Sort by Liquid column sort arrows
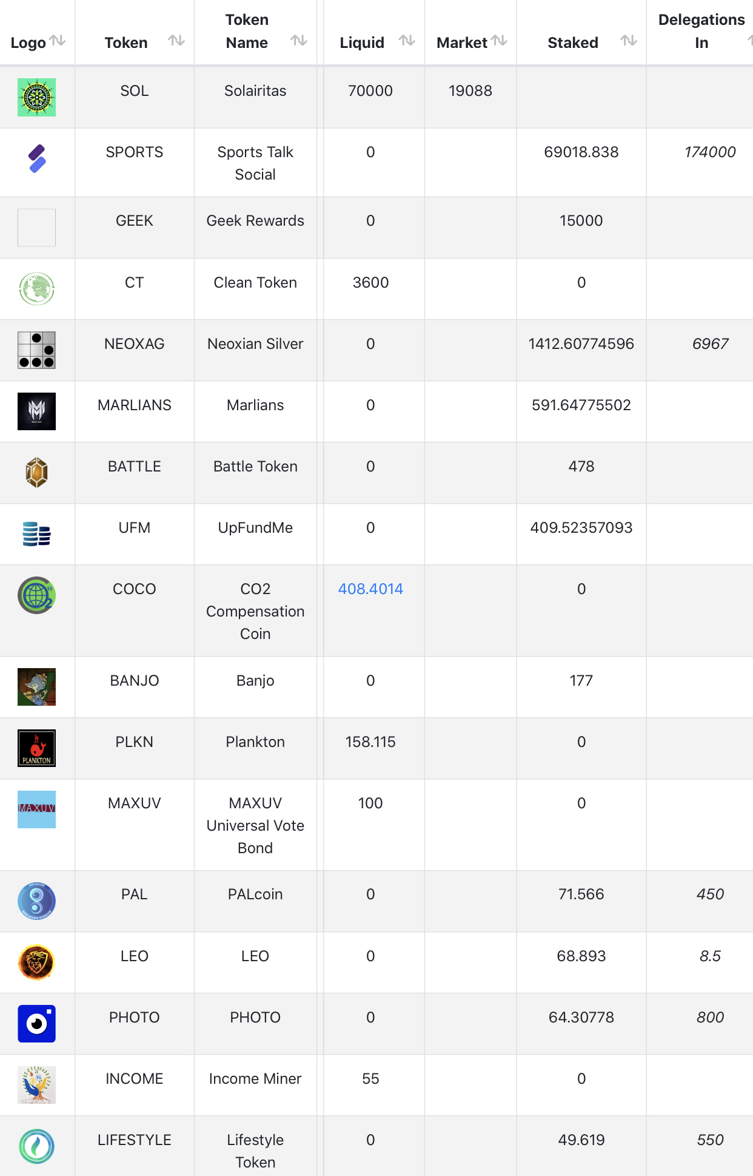 pyautogui.click(x=407, y=41)
